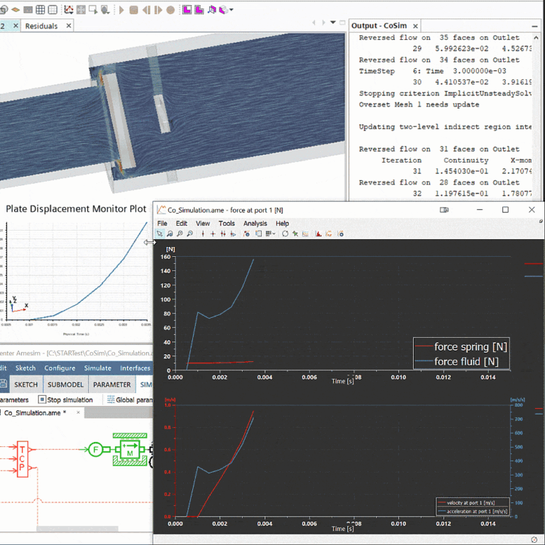Screen dimensions: 545x545
Task: Select the TCP block in the sketch
Action: pyautogui.click(x=23, y=460)
